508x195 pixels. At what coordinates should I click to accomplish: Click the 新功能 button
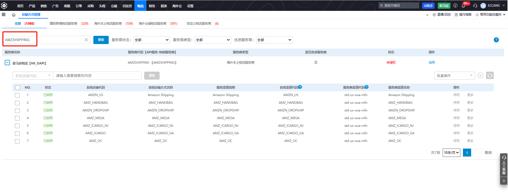444,6
